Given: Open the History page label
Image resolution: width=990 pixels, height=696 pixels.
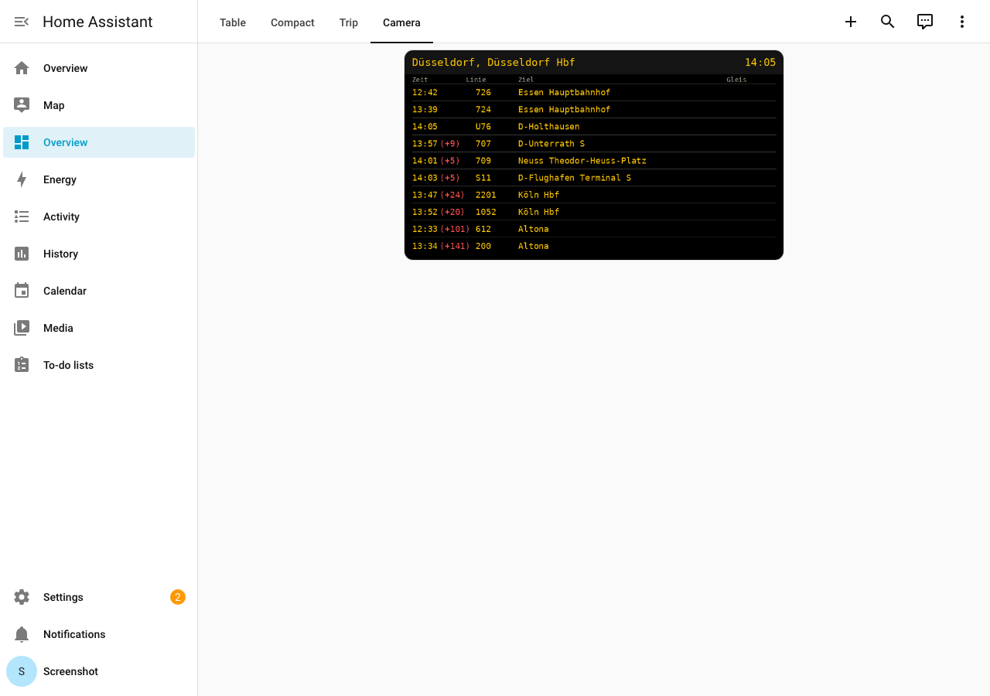Looking at the screenshot, I should (x=60, y=254).
